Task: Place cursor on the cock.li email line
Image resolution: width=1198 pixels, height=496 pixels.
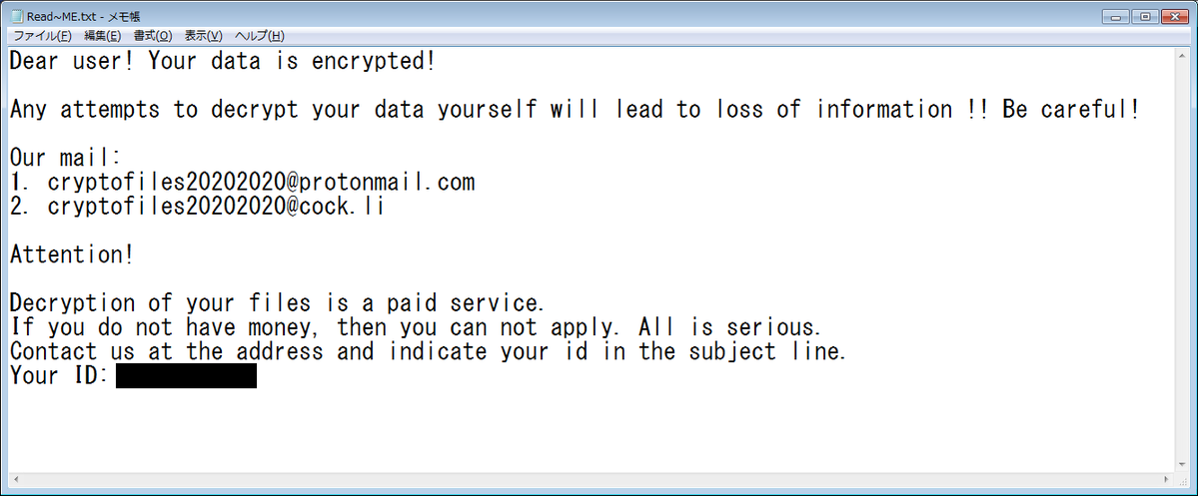Action: [215, 207]
